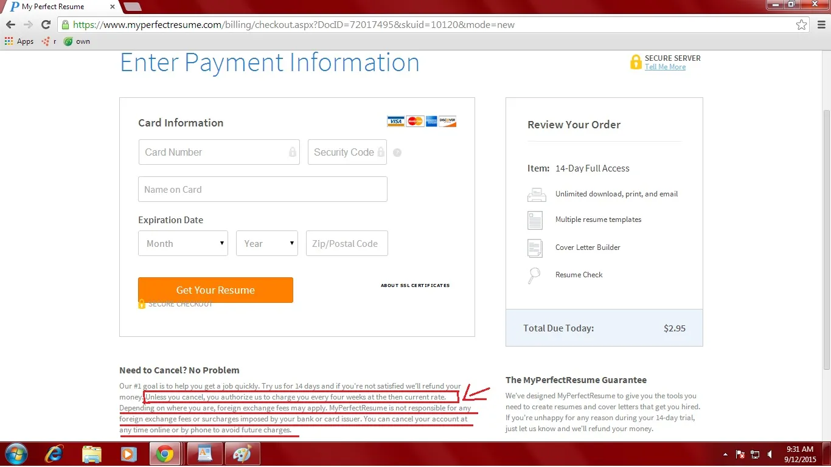Open the 'r' bookmark
This screenshot has width=831, height=467.
(x=49, y=41)
